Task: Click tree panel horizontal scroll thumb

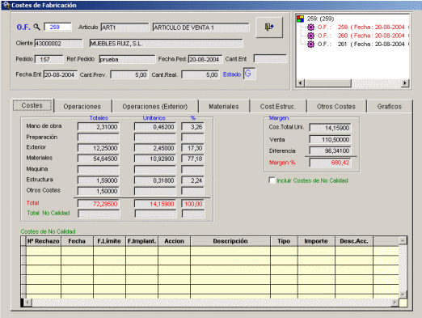Action: point(328,83)
